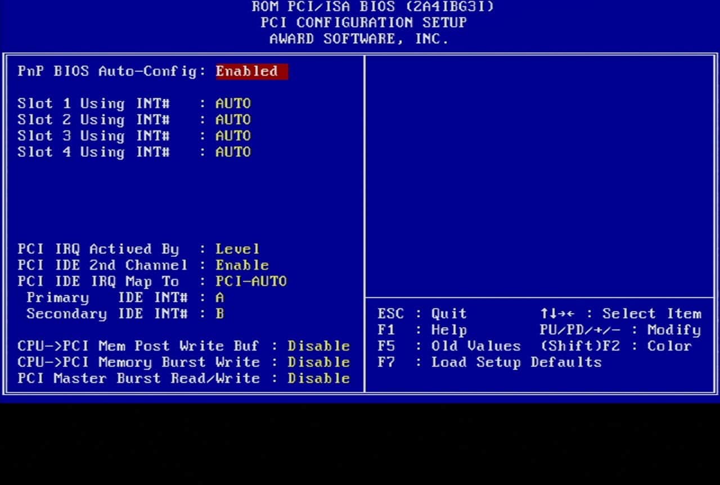The image size is (720, 485).
Task: Click the PCI Master Burst Read/Write label
Action: (x=138, y=379)
